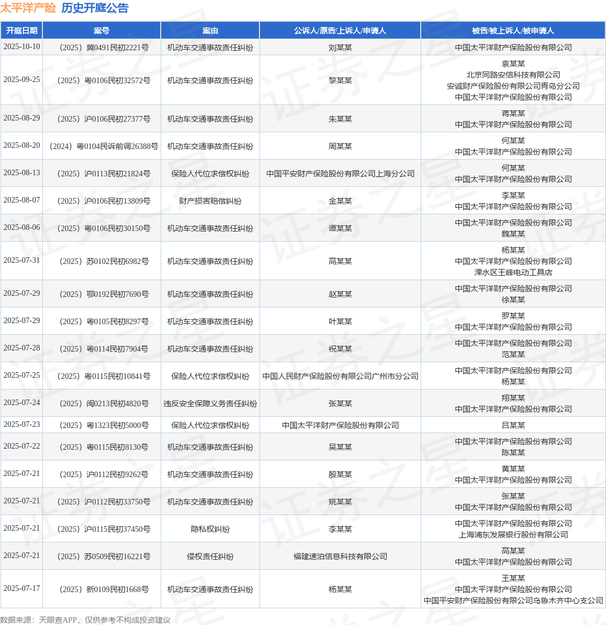Select the 案号 column header
606x625 pixels.
(102, 31)
